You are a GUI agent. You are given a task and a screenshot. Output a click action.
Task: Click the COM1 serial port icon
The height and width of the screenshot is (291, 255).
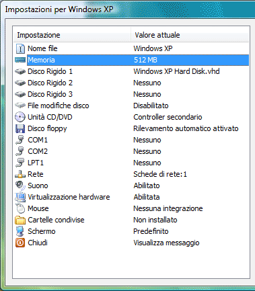(x=20, y=140)
